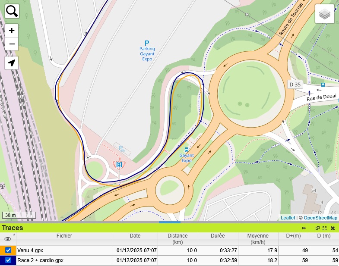Zoom in on the map

(x=12, y=31)
